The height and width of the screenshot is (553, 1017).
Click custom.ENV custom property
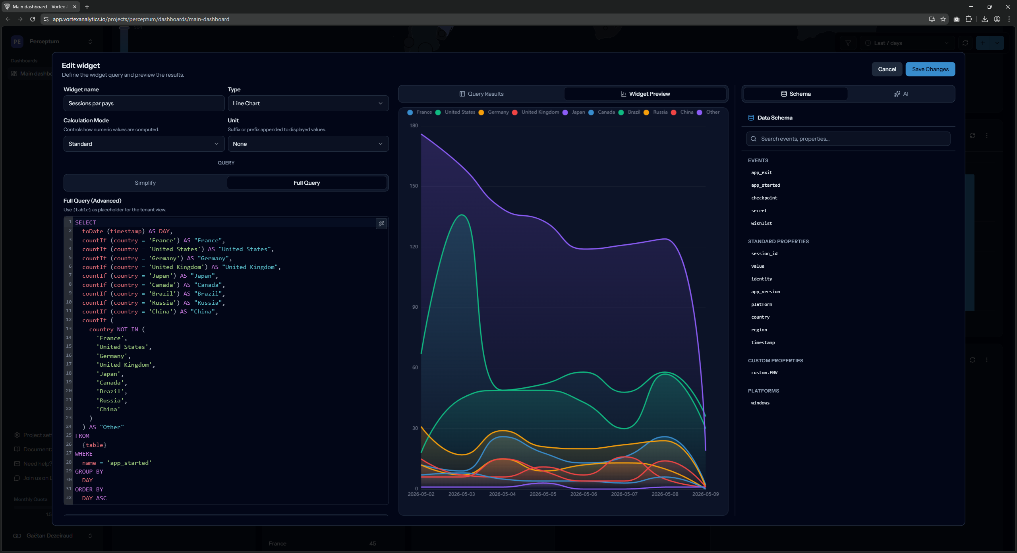pyautogui.click(x=764, y=373)
